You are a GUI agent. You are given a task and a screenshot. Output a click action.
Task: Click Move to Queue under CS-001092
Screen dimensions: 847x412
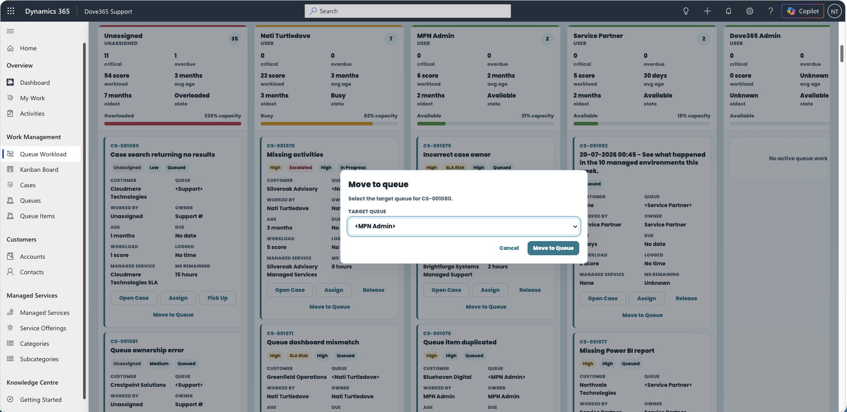point(642,315)
